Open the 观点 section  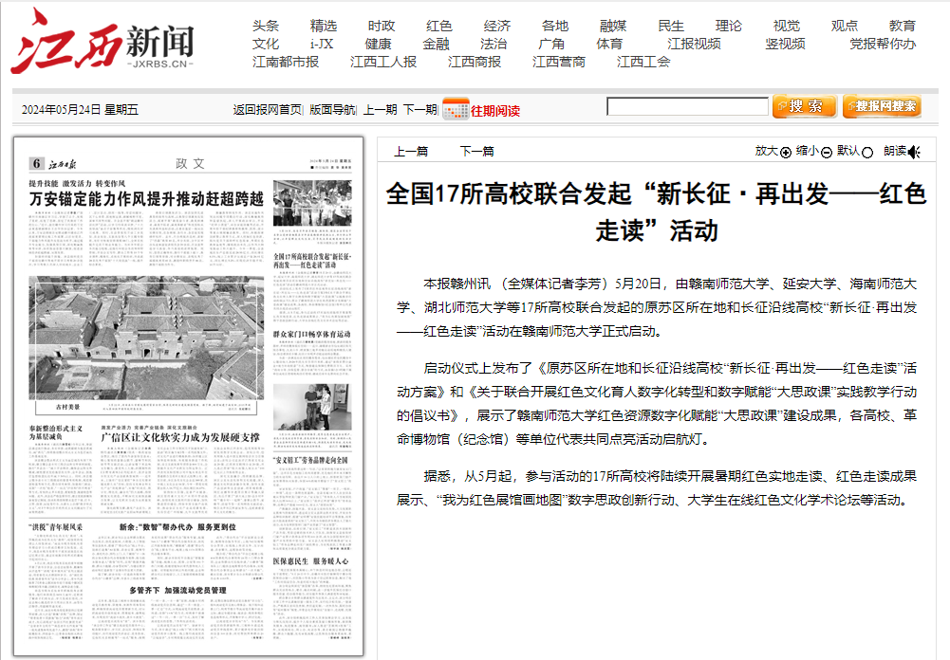click(x=845, y=26)
